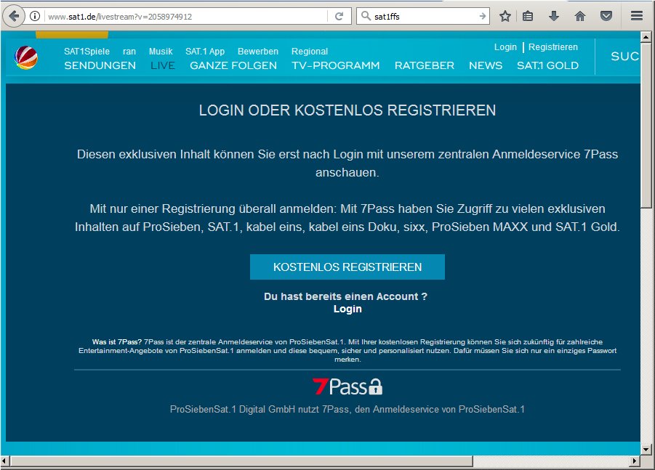The width and height of the screenshot is (655, 470).
Task: Open the Bewerben link
Action: (x=258, y=52)
